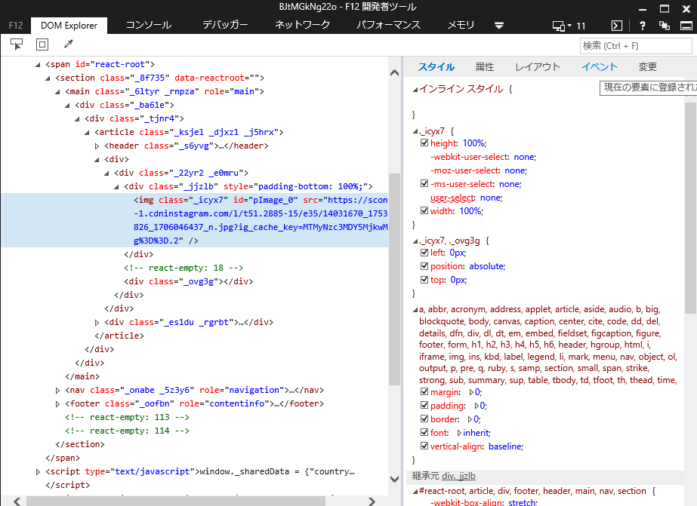Open the コンソール tab

(149, 25)
